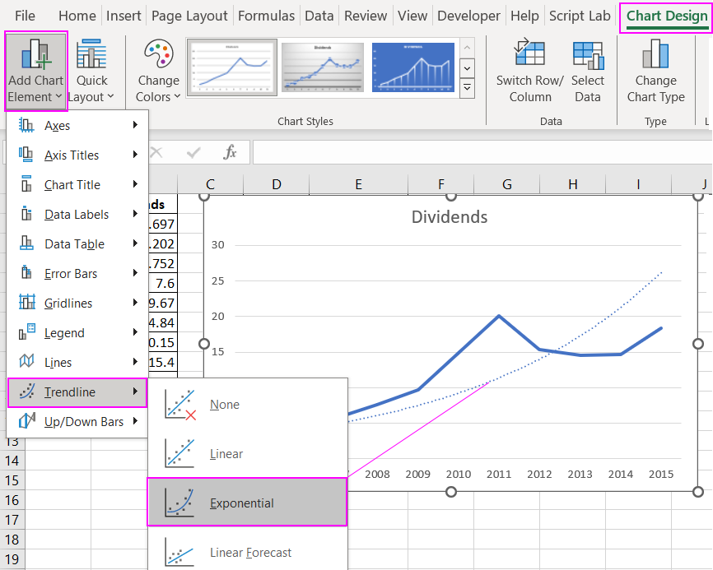Switch to the Page Layout tab
Viewport: 713px width, 570px height.
pyautogui.click(x=189, y=16)
